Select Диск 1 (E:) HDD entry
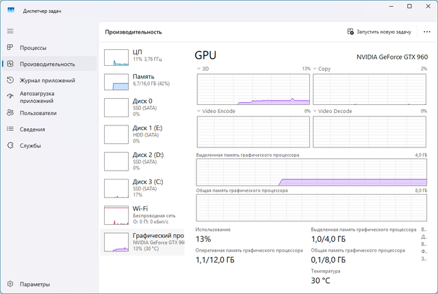 coord(142,134)
